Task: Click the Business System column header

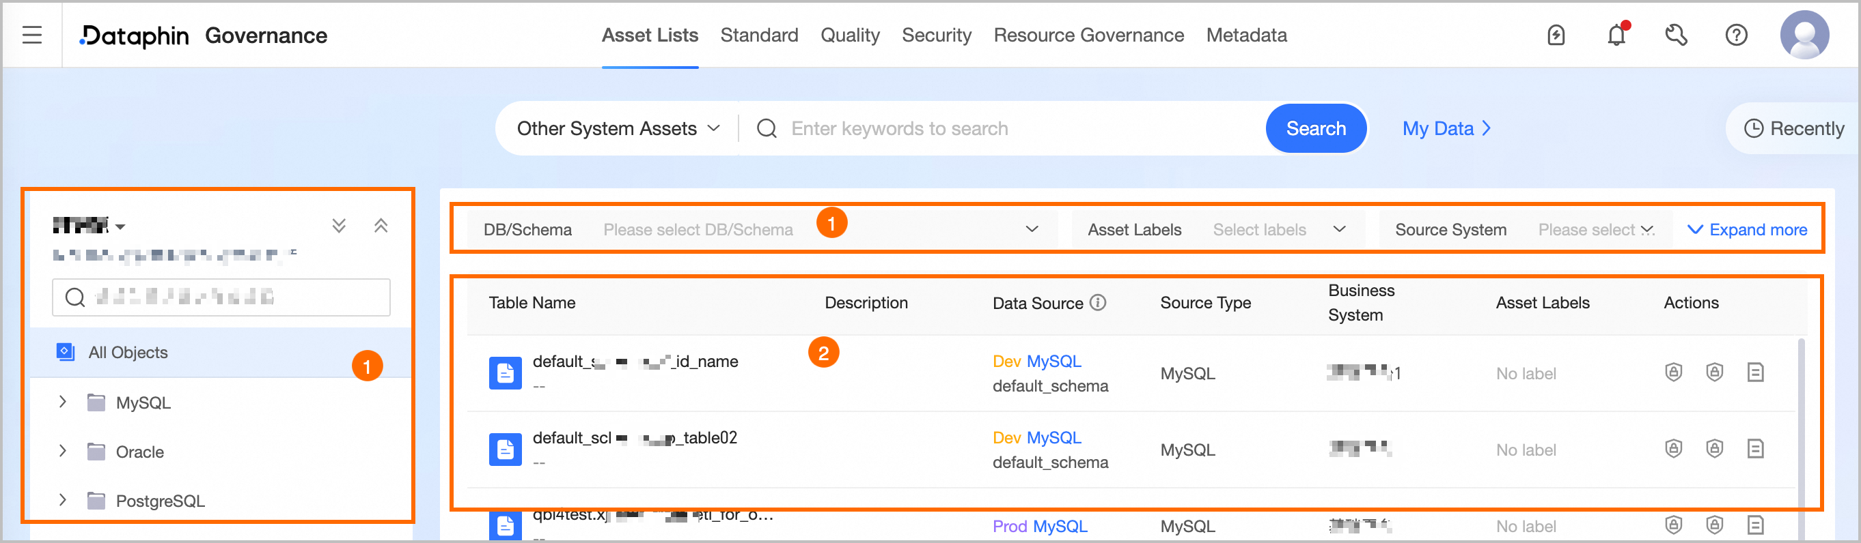Action: [1361, 302]
